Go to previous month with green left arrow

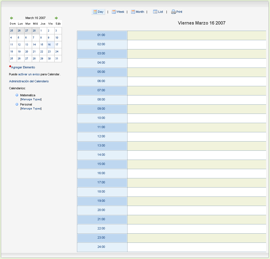click(11, 18)
